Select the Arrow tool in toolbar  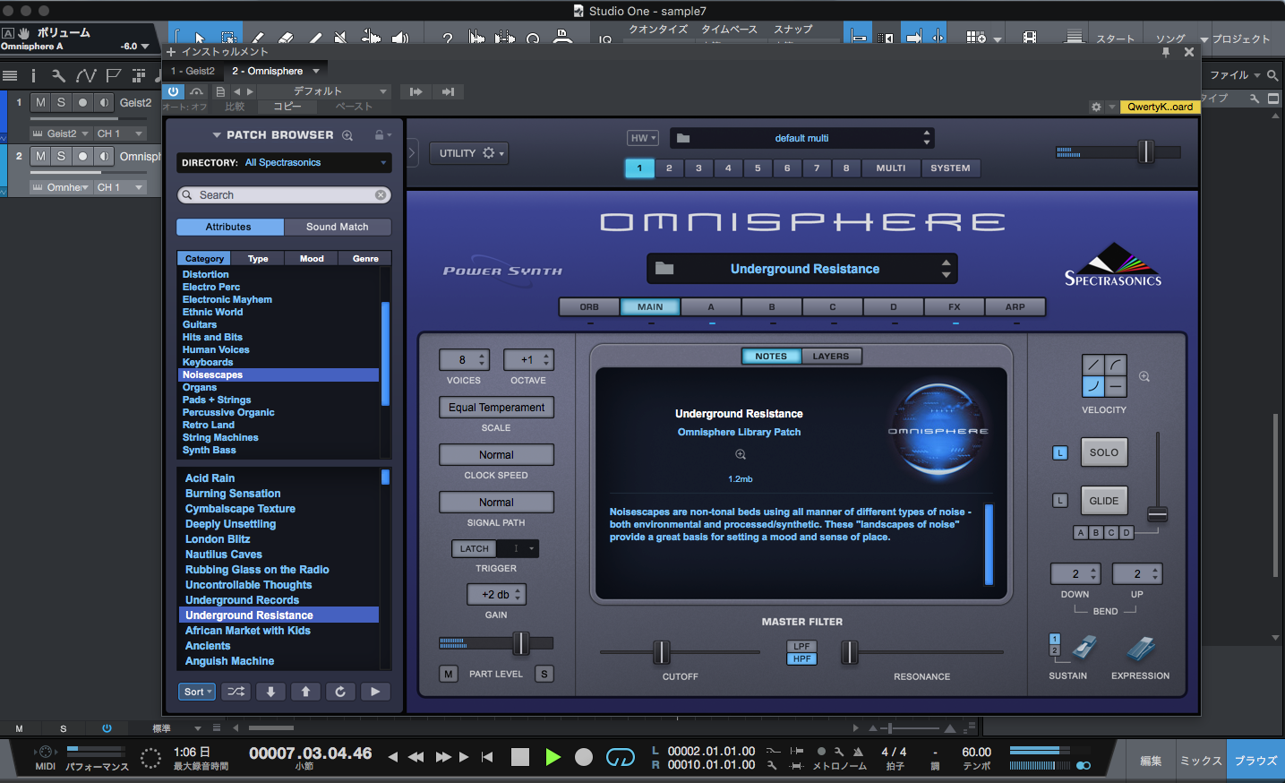pyautogui.click(x=200, y=38)
